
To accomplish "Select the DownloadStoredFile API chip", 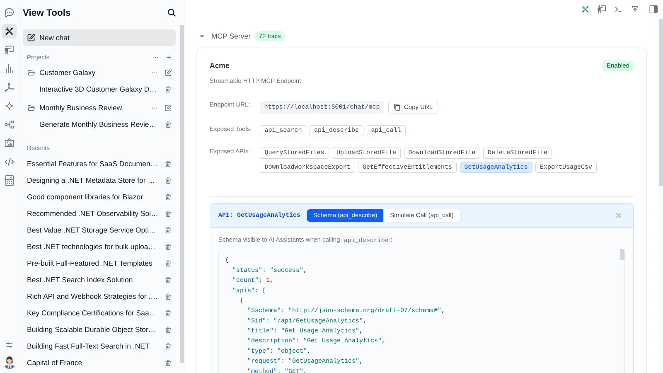I will point(442,153).
